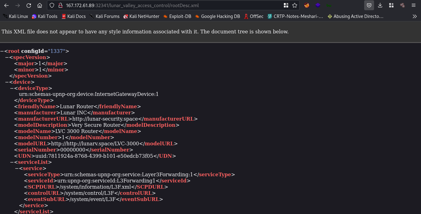
Task: Open Kali Linux bookmark
Action: tap(15, 16)
